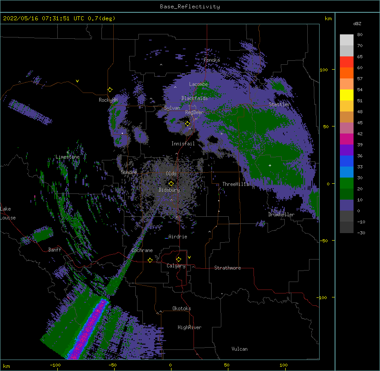Image resolution: width=380 pixels, height=371 pixels.
Task: Click the Ponoka city label
Action: coord(212,60)
